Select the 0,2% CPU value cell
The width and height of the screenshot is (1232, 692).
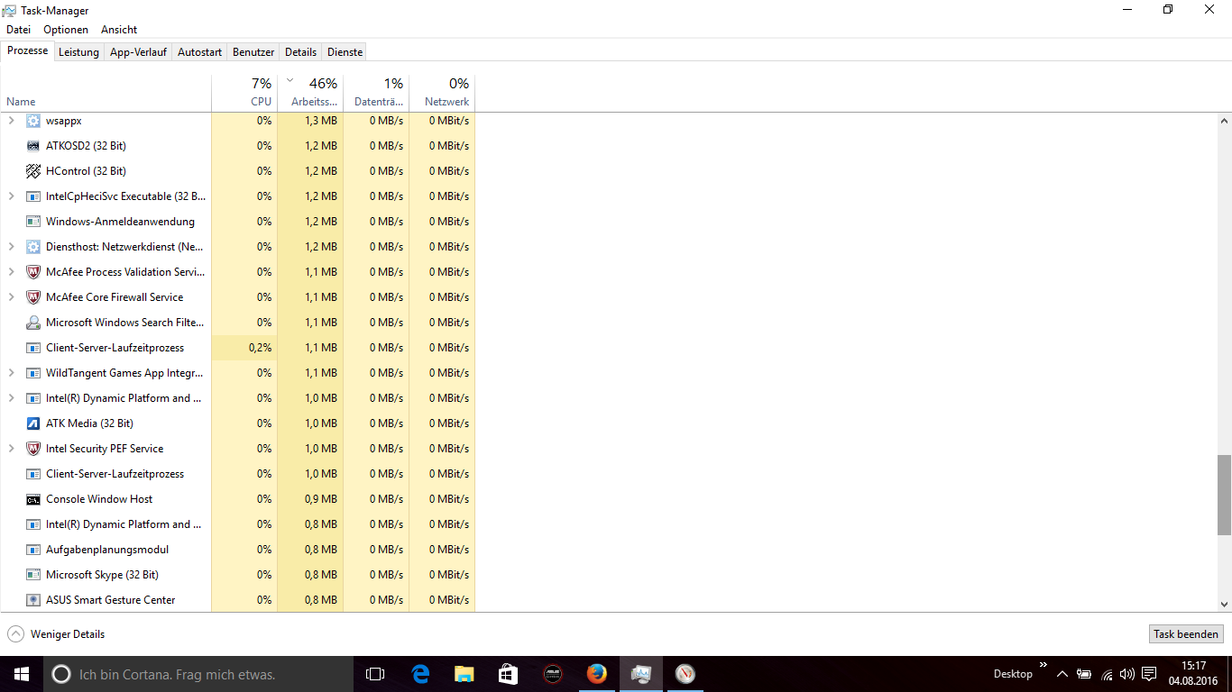(x=244, y=348)
